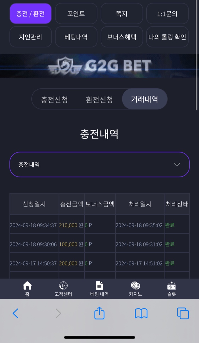The width and height of the screenshot is (199, 343).
Task: Open 고객센터 24-hour support icon
Action: [63, 285]
